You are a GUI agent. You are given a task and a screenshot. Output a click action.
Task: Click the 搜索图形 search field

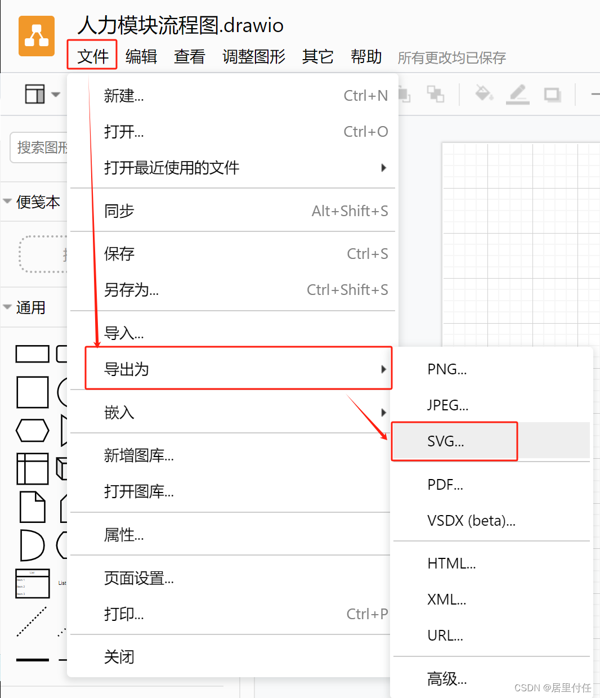click(x=39, y=147)
